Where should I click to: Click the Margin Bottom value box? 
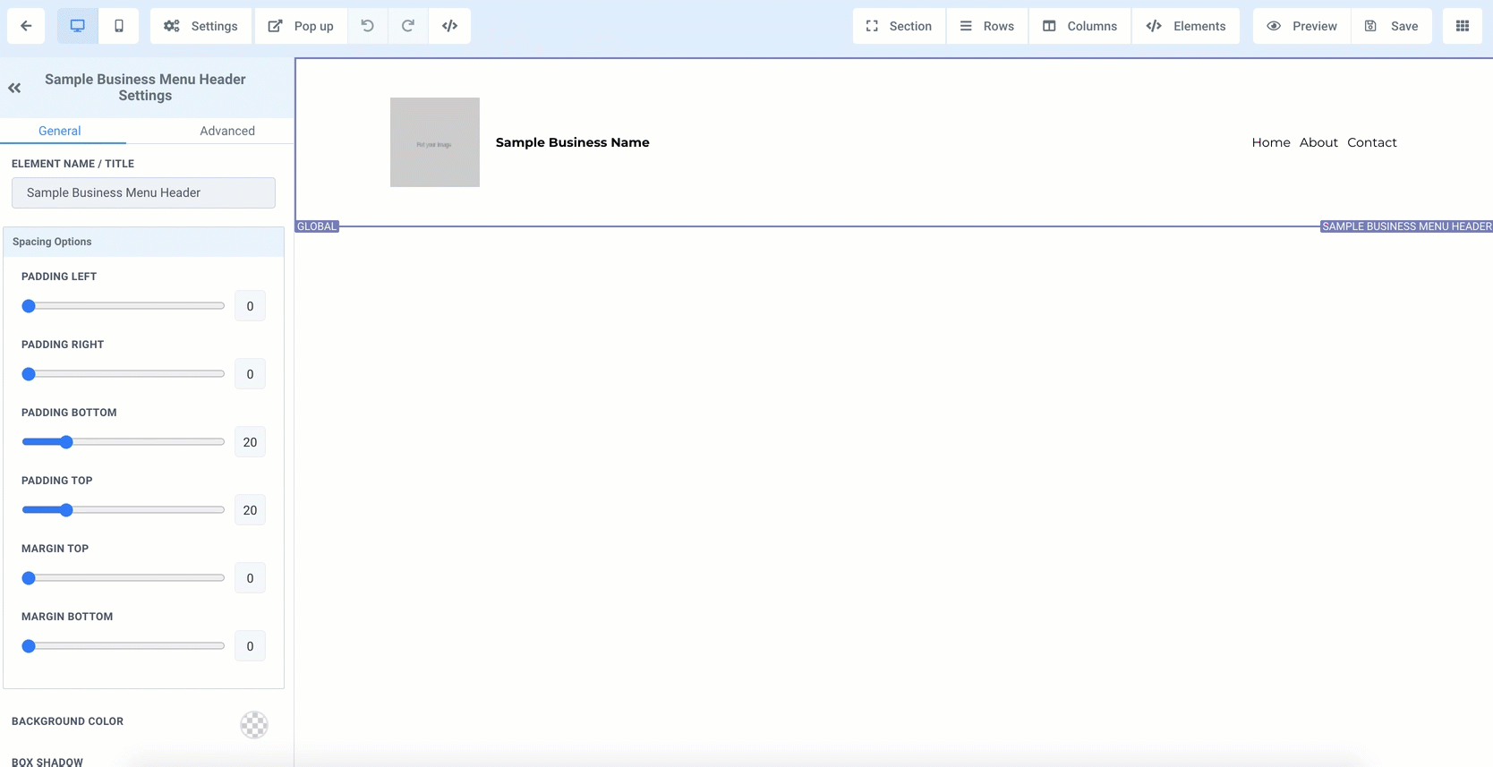point(250,646)
